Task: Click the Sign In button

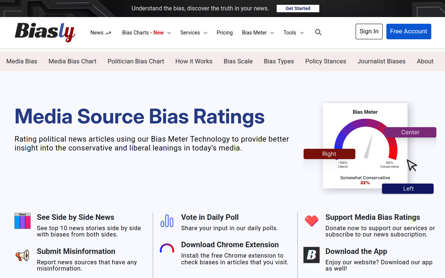Action: click(x=369, y=32)
